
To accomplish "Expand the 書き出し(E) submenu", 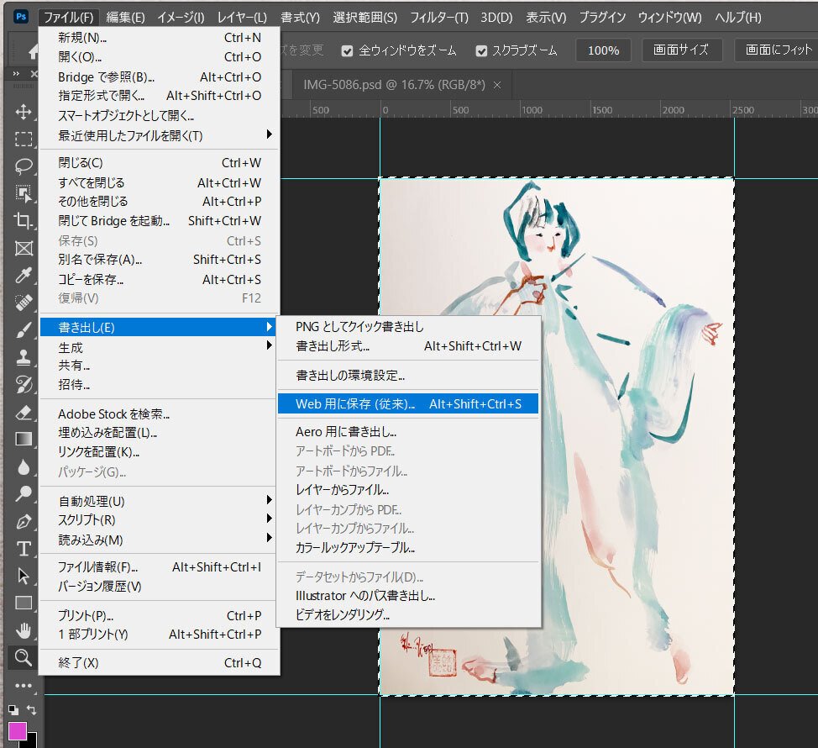I will click(x=160, y=327).
